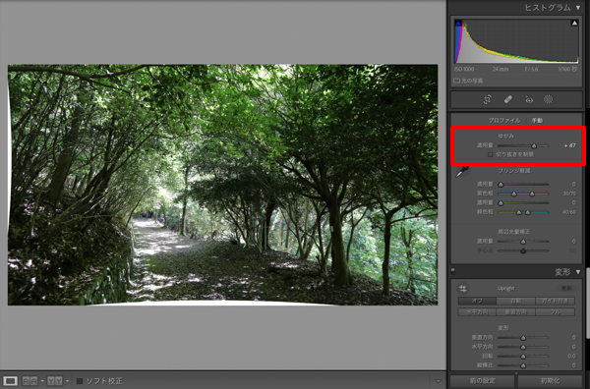
Task: Open the Masking dotted-circle tool
Action: coord(549,99)
